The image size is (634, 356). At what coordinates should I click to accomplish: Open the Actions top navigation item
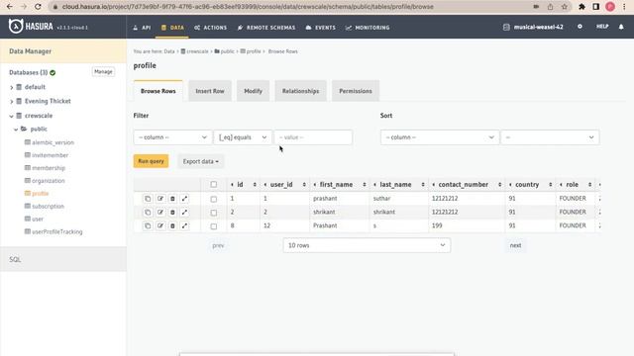click(210, 28)
